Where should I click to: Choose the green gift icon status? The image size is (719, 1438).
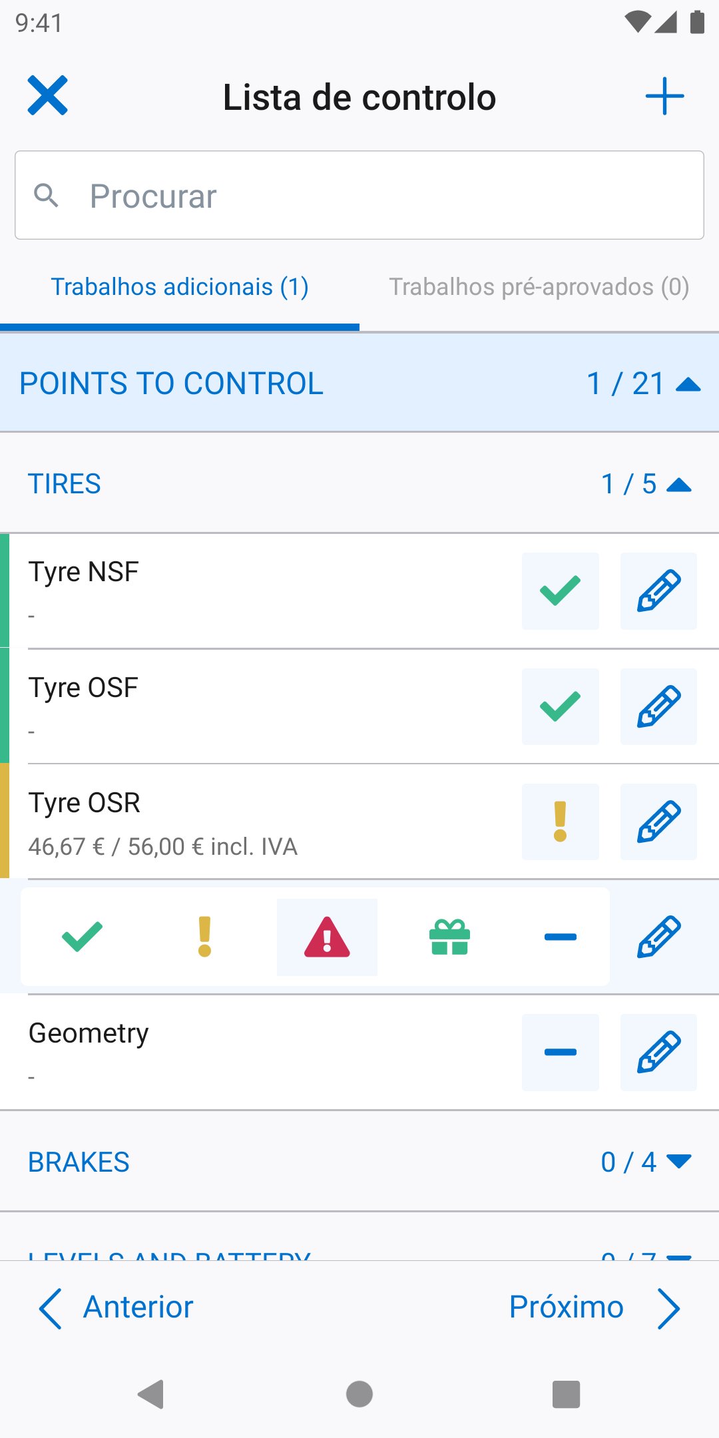pyautogui.click(x=450, y=937)
